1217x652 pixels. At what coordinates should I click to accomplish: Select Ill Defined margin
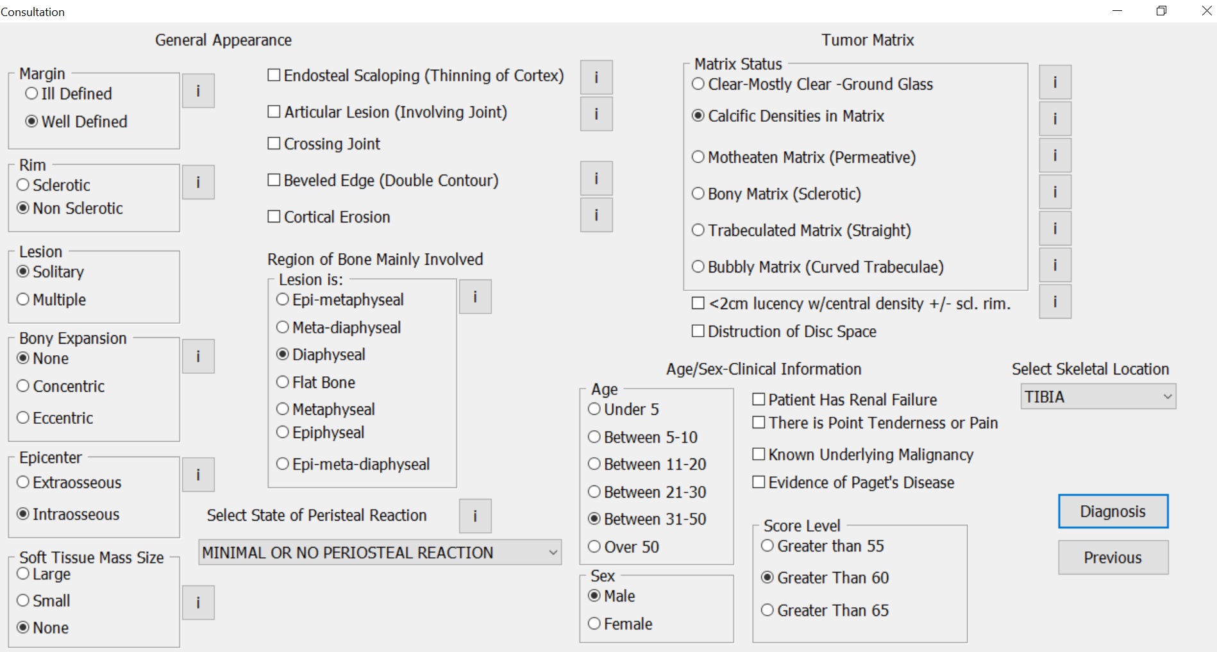(x=69, y=94)
